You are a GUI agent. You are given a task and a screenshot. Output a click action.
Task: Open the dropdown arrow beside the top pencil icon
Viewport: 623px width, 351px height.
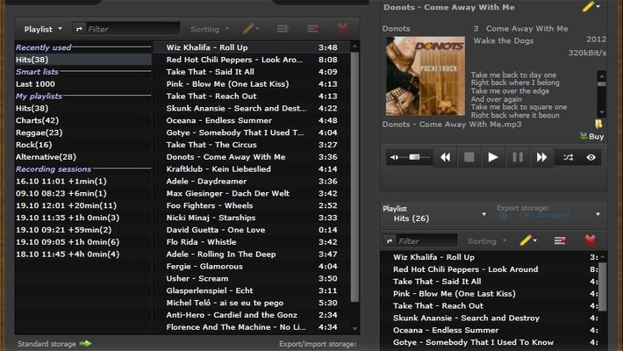pos(598,6)
